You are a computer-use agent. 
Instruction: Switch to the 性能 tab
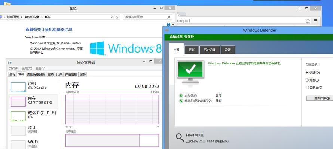pos(21,74)
